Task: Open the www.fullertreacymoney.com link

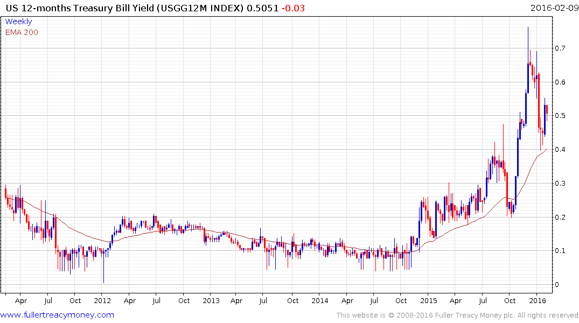Action: pyautogui.click(x=57, y=315)
